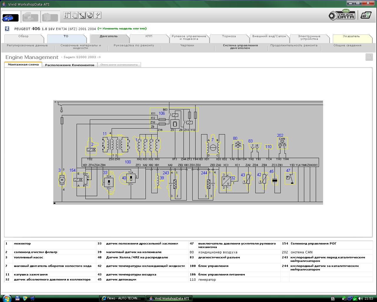Screen dimensions: 377x302
Task: Click the Peugeot lion brand icon
Action: pos(7,29)
